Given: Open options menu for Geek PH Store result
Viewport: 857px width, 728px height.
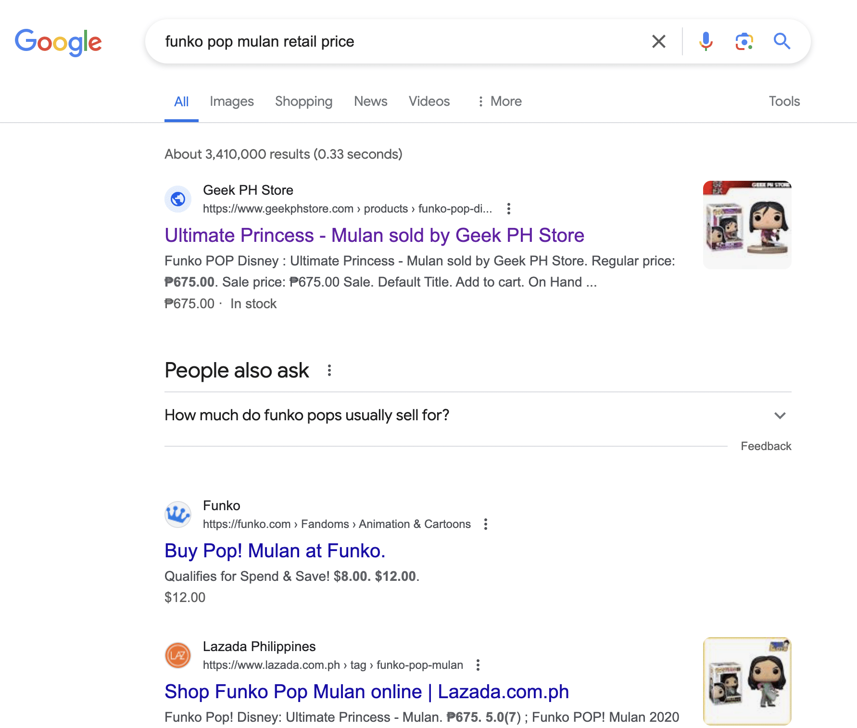Looking at the screenshot, I should pos(509,209).
